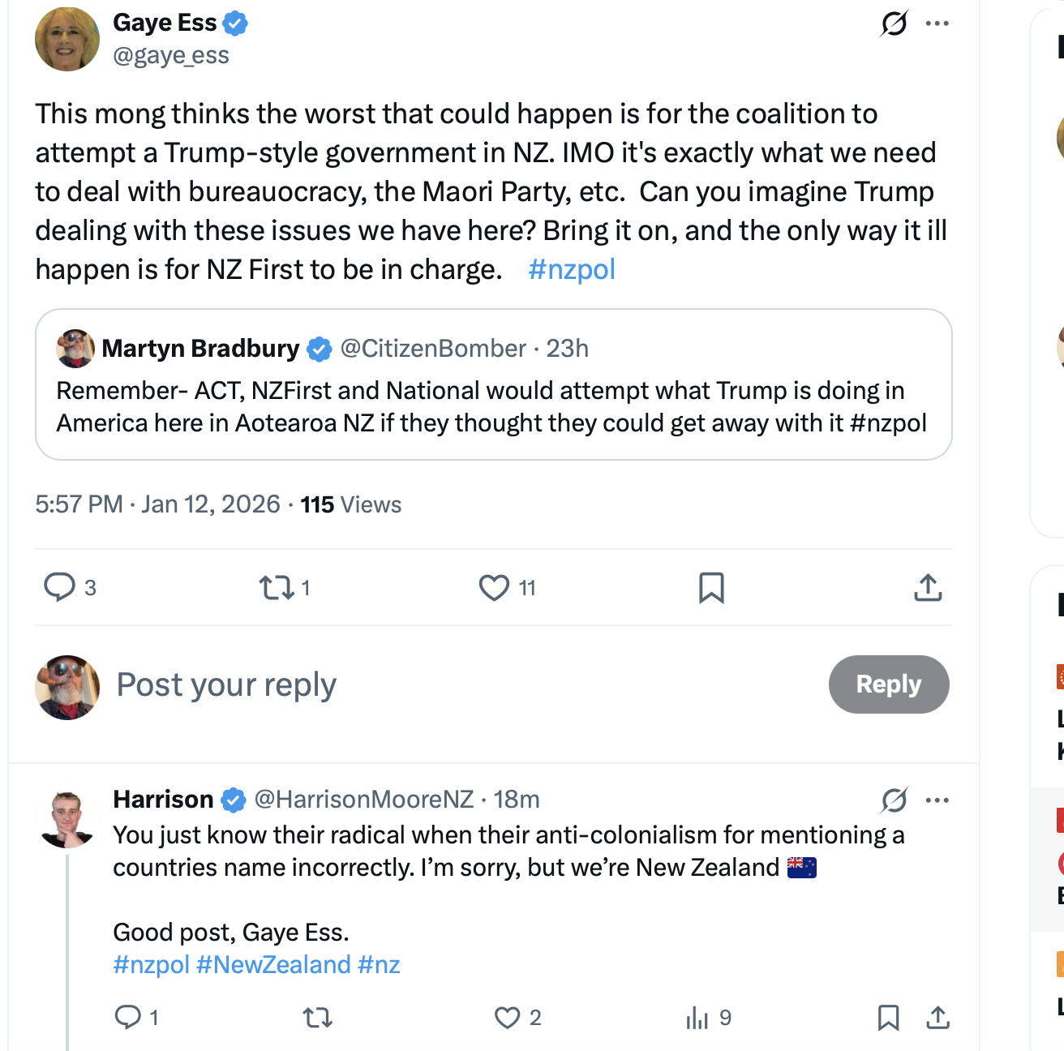This screenshot has width=1064, height=1051.
Task: Repost Gaye Ess's main post
Action: (x=277, y=587)
